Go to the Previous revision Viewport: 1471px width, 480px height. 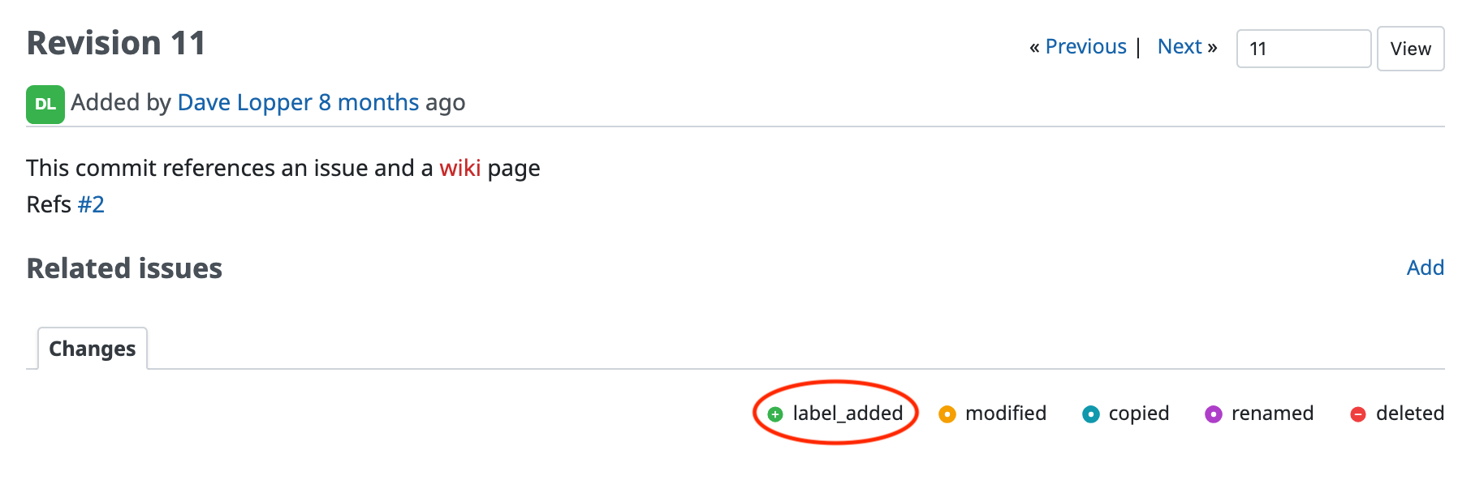coord(1085,47)
